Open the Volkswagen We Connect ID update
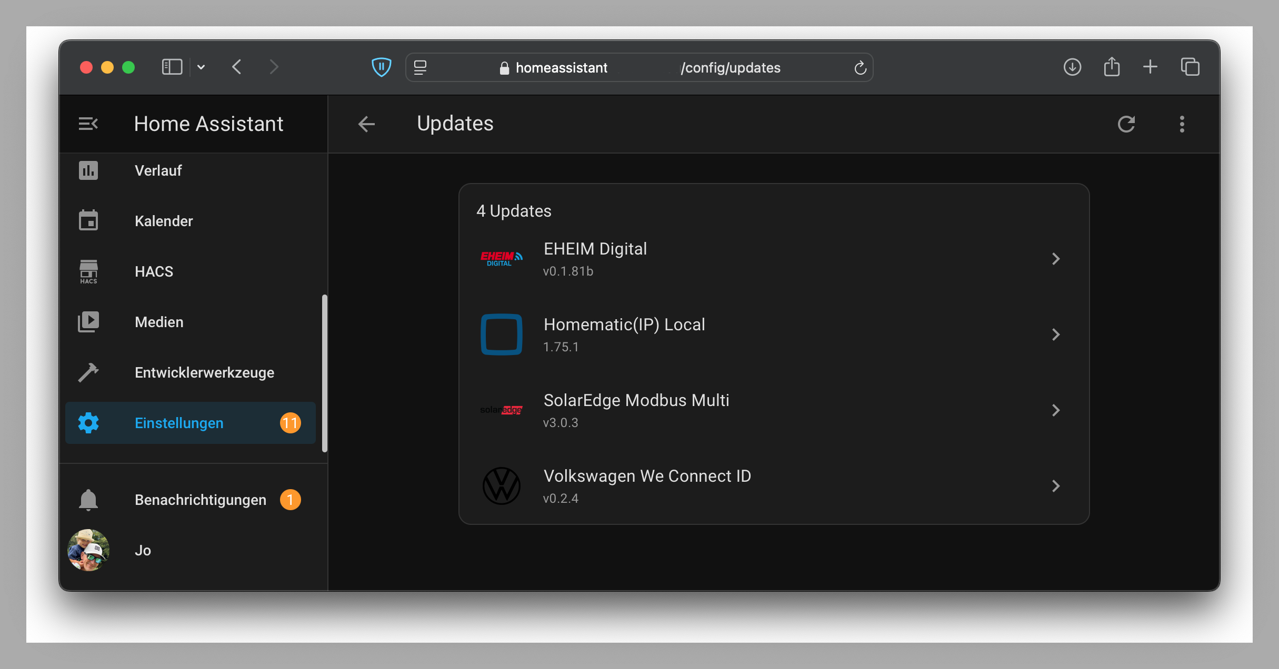The width and height of the screenshot is (1279, 669). [x=1056, y=485]
